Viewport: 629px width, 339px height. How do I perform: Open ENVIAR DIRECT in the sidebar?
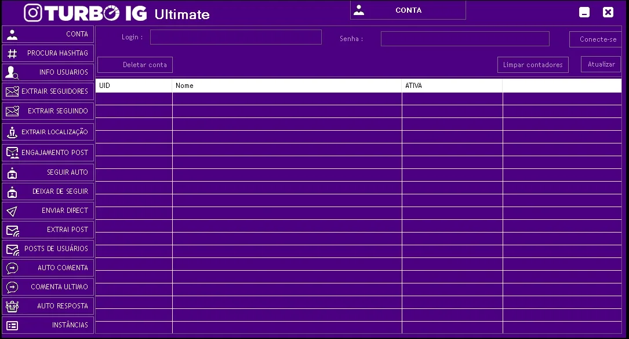pos(48,211)
